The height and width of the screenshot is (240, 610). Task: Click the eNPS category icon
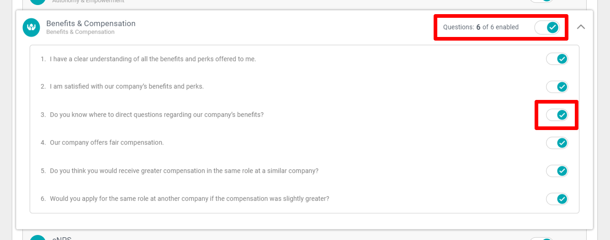coord(37,238)
